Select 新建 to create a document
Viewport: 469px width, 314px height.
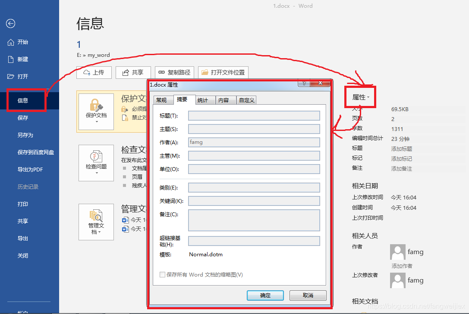coord(18,59)
